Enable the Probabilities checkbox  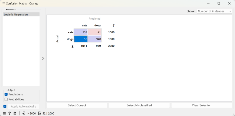pos(6,99)
